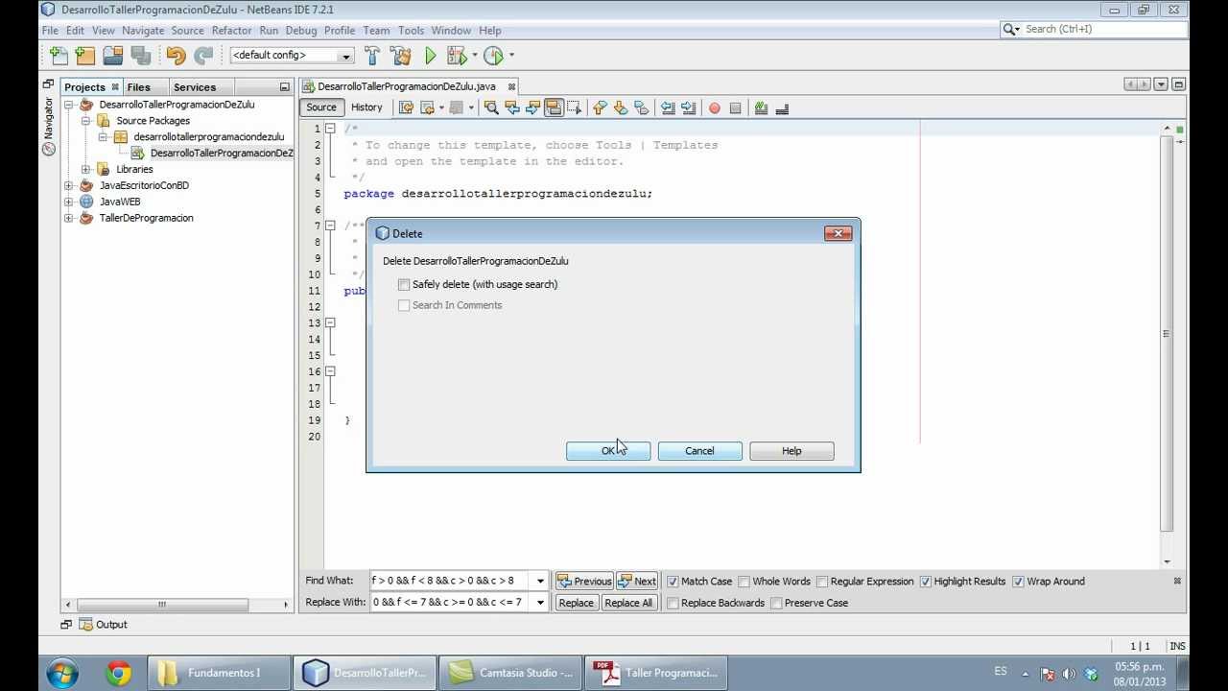Uncheck the Match Case checkbox
Image resolution: width=1228 pixels, height=691 pixels.
[673, 582]
